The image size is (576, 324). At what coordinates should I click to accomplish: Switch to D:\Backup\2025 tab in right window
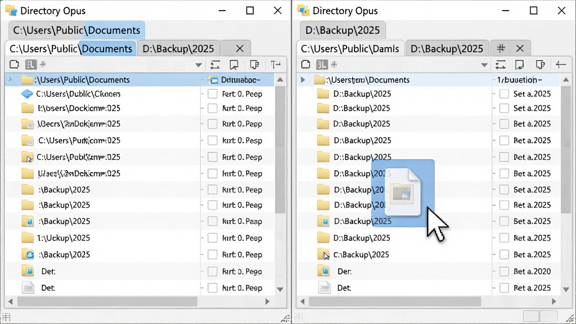tap(447, 48)
